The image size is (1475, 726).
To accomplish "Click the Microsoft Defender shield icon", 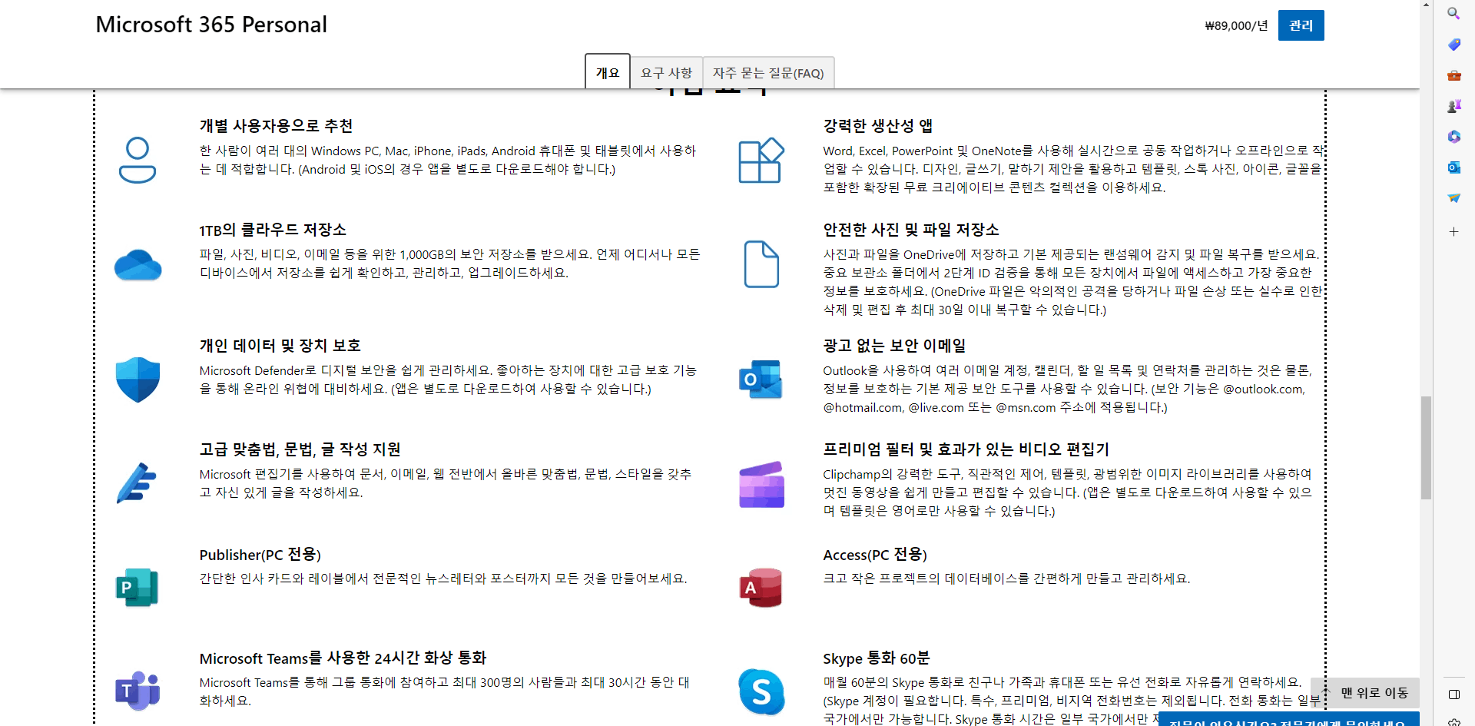I will [x=138, y=380].
